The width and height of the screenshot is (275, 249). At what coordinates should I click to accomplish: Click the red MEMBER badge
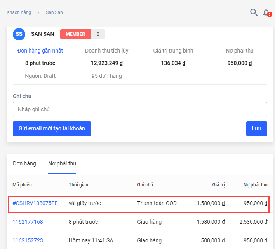75,34
